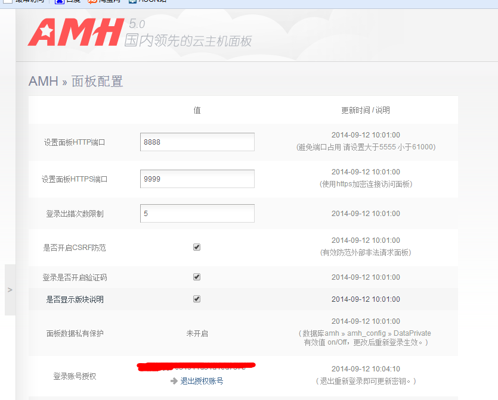Click the 未开启 data privacy status text
This screenshot has width=498, height=400.
tap(197, 333)
